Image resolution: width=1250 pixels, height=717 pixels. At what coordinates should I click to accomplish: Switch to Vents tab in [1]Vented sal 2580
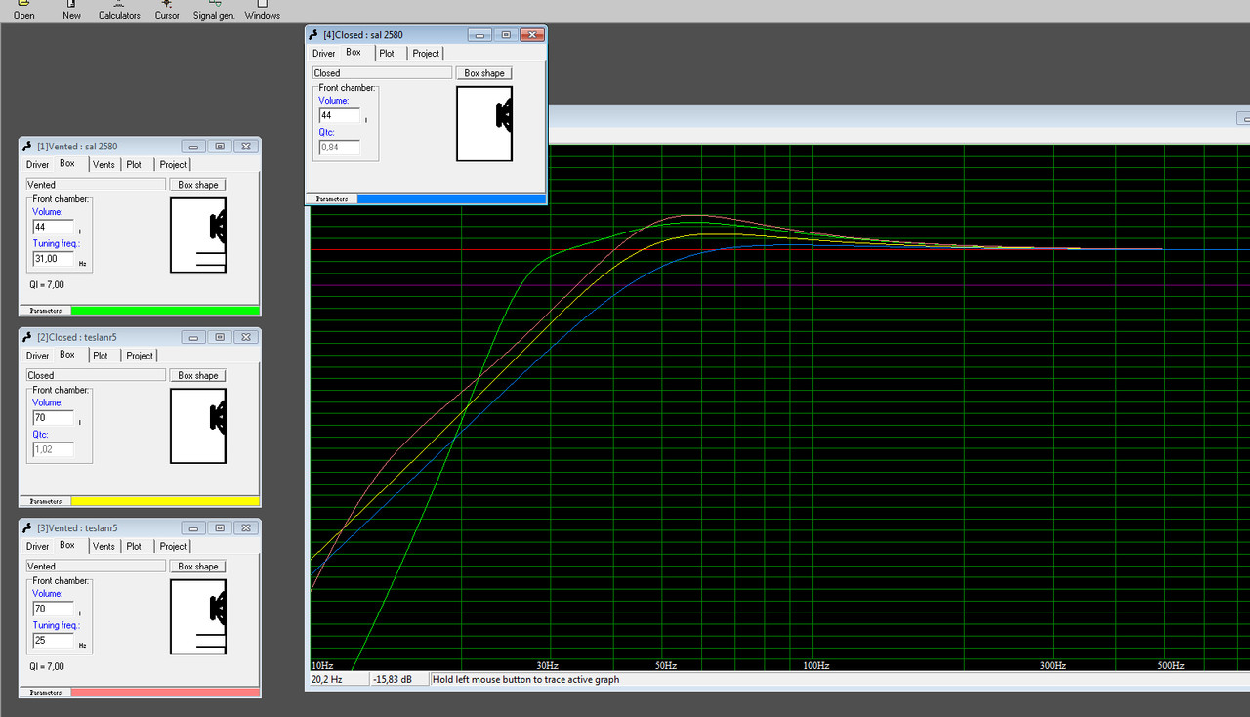tap(104, 165)
